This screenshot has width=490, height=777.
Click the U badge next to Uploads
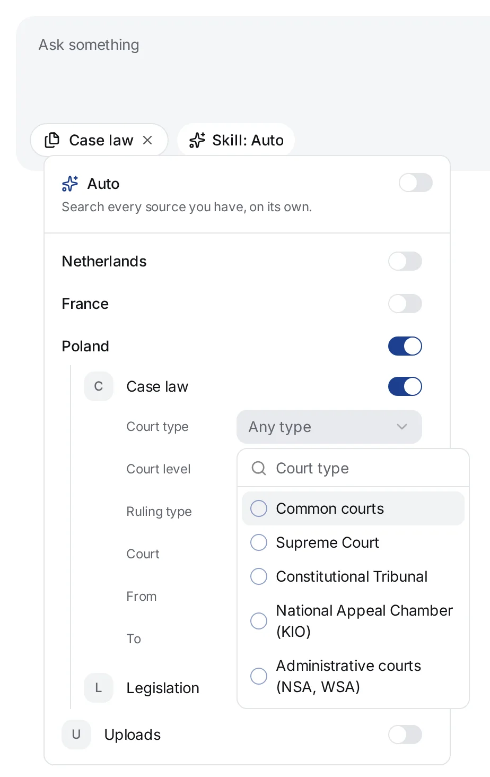pyautogui.click(x=76, y=735)
